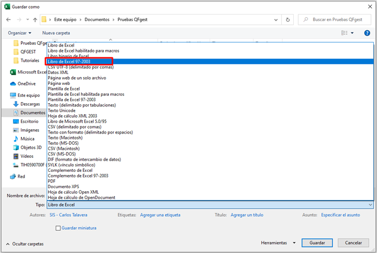Go up one folder level arrow
377x253 pixels.
click(35, 20)
